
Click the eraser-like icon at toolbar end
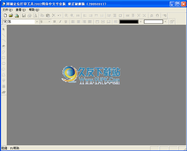pos(165,16)
